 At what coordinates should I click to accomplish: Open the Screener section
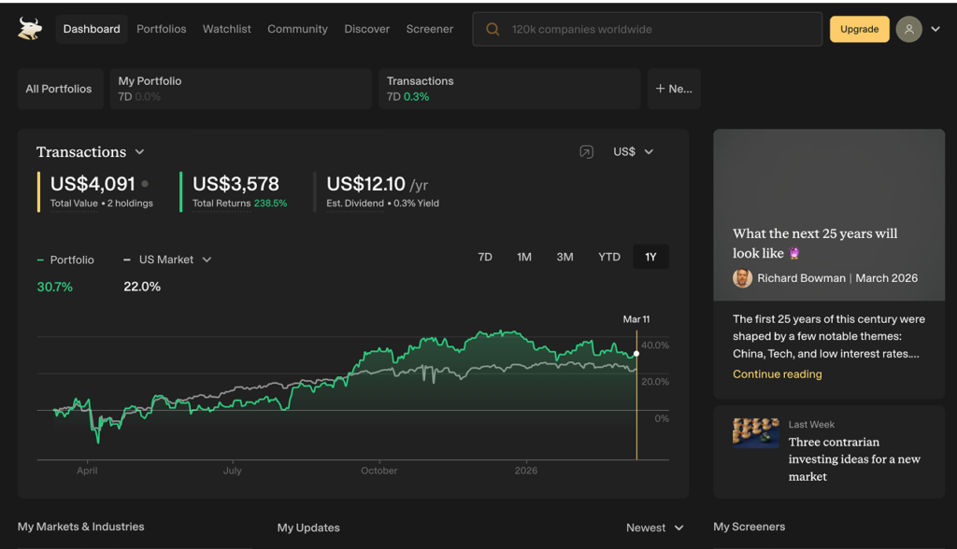click(x=429, y=29)
